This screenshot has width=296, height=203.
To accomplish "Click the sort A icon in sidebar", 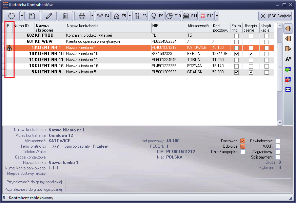I will click(x=288, y=59).
